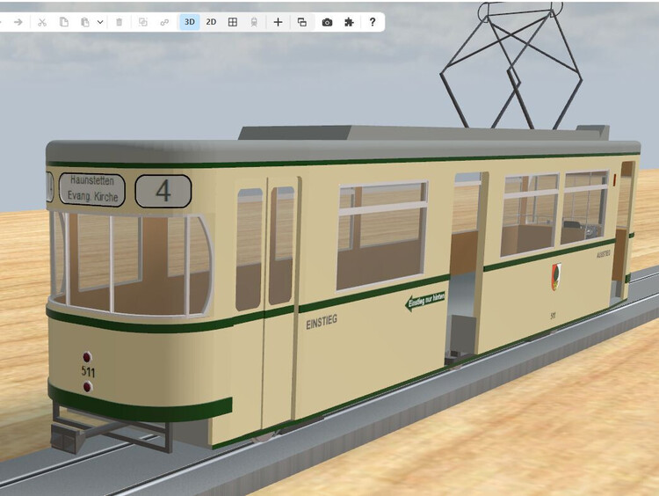Viewport: 659px width, 496px height.
Task: Select the train view icon
Action: (254, 22)
